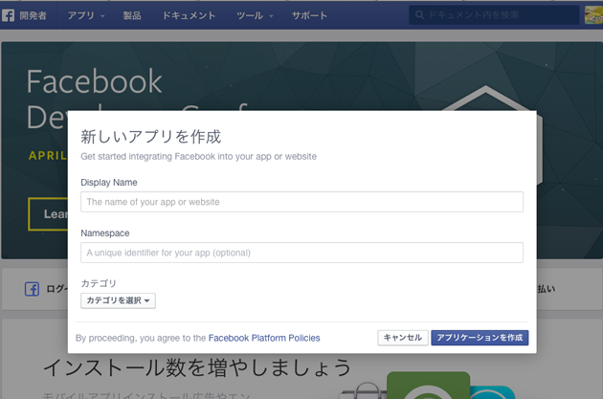Open the 製品 menu item
Screen dimensions: 603x399
132,15
